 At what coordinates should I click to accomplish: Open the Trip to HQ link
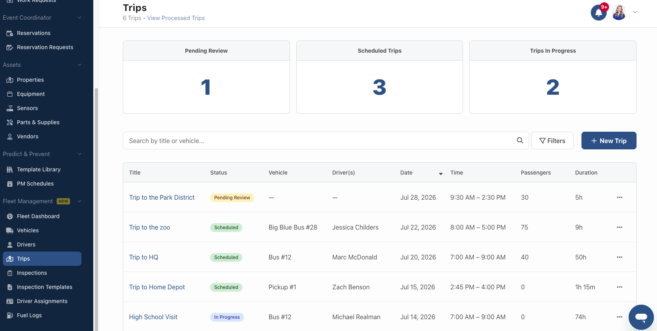[x=144, y=257]
